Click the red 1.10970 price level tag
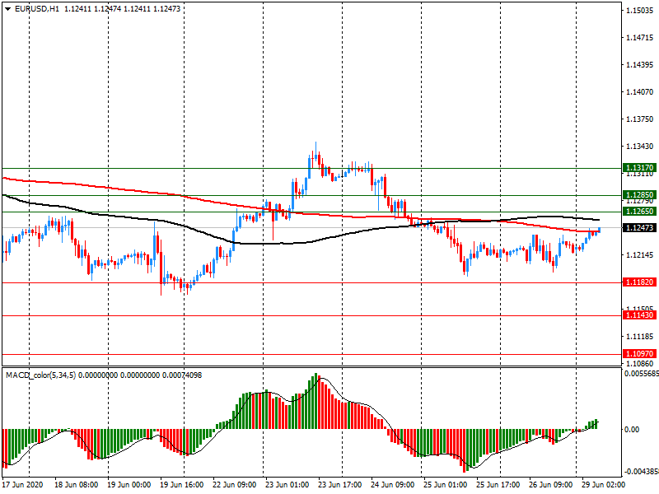The image size is (659, 494). pos(639,354)
